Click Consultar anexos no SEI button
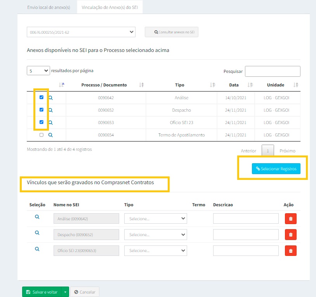Image resolution: width=316 pixels, height=297 pixels. coord(172,32)
